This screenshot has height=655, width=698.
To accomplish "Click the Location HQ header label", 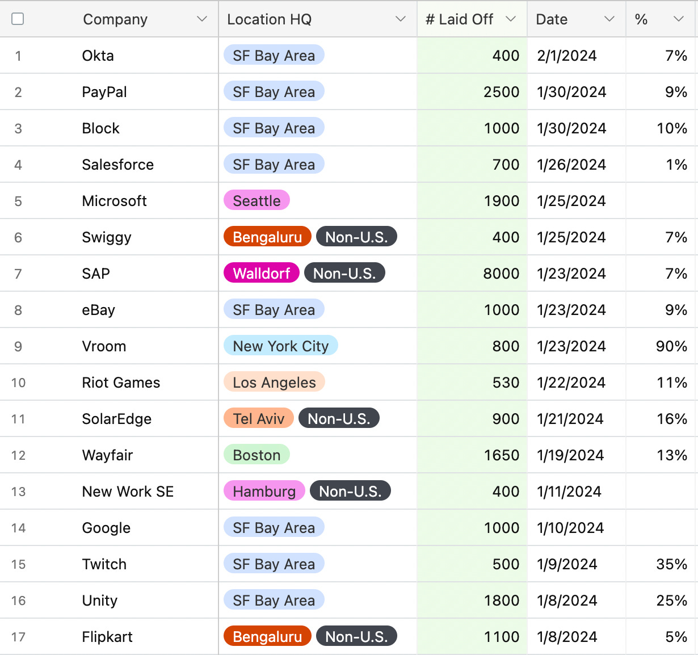I will point(270,19).
